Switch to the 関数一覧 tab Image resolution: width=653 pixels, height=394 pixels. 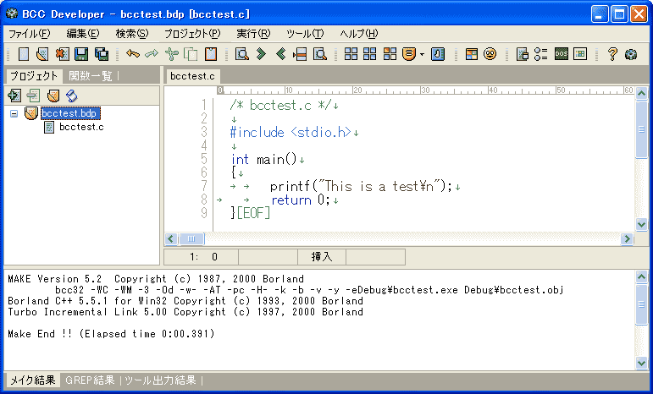[x=90, y=76]
